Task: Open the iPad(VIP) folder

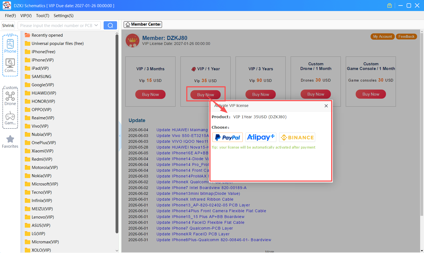Action: coord(37,68)
